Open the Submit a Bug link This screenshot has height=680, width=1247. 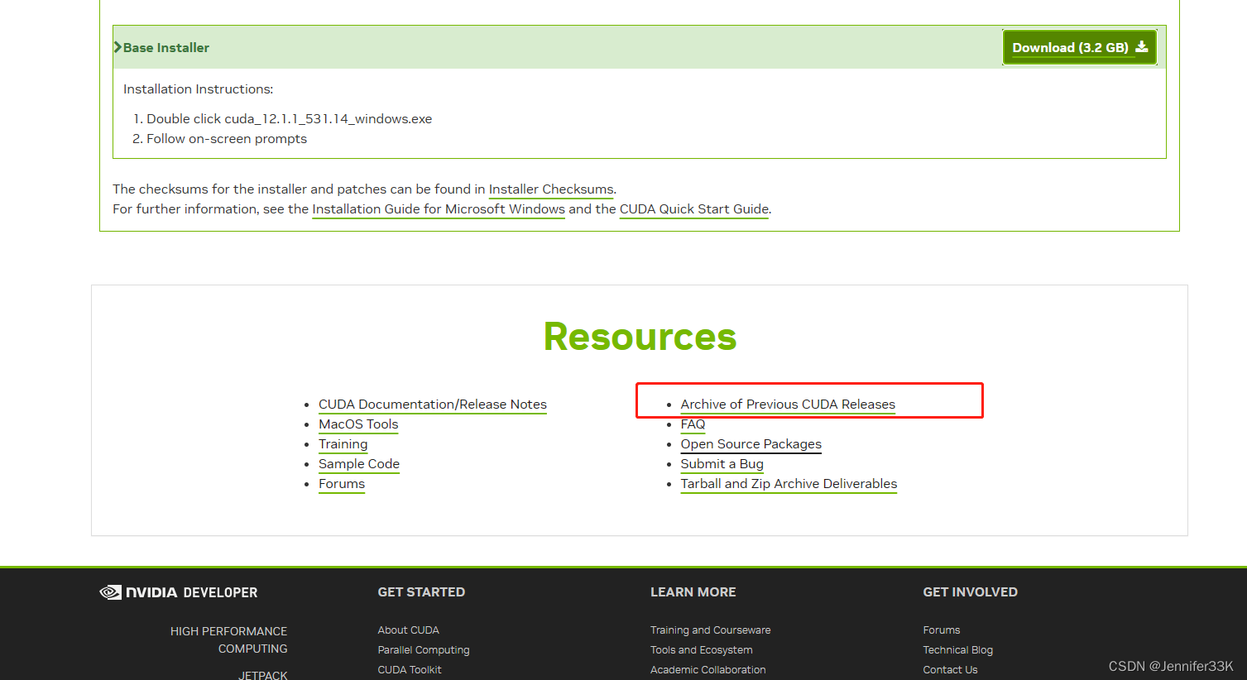coord(722,464)
